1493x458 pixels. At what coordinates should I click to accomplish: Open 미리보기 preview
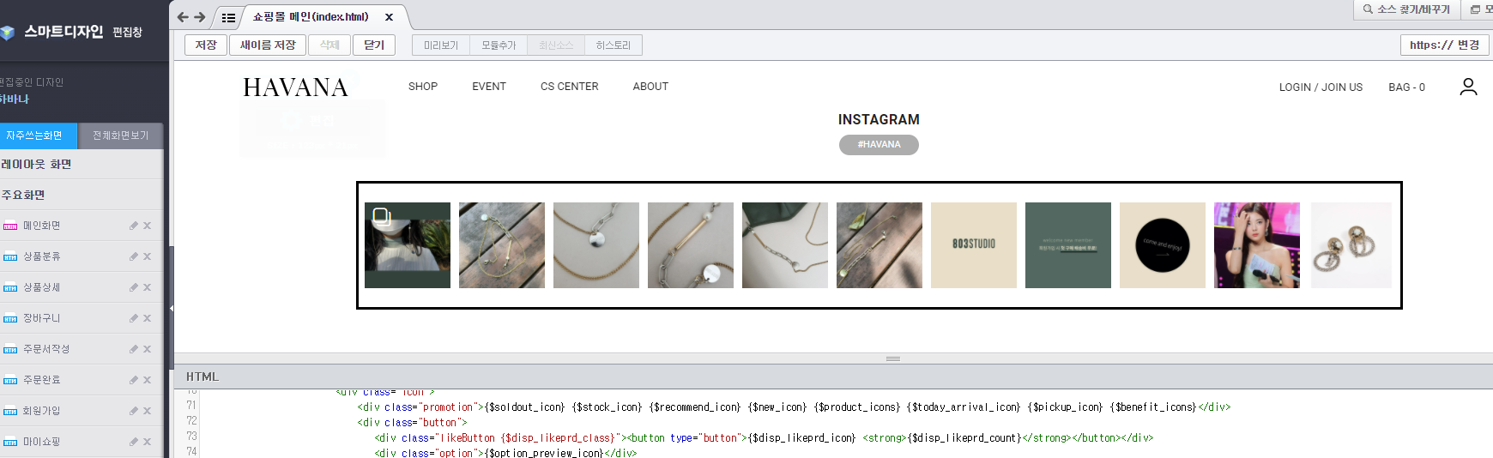[441, 45]
